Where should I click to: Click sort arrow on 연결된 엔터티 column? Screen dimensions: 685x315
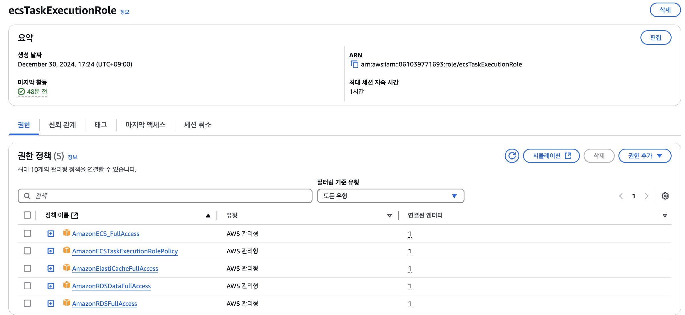coord(665,215)
